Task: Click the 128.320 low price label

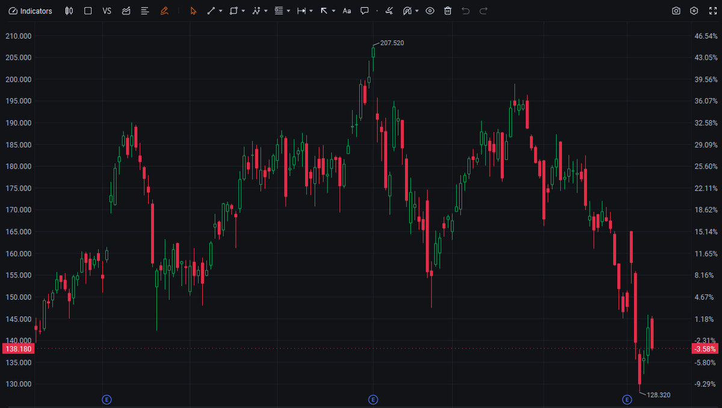Action: pyautogui.click(x=658, y=395)
